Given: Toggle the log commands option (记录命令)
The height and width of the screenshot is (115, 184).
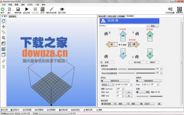Looking at the screenshot, I should pyautogui.click(x=15, y=110).
